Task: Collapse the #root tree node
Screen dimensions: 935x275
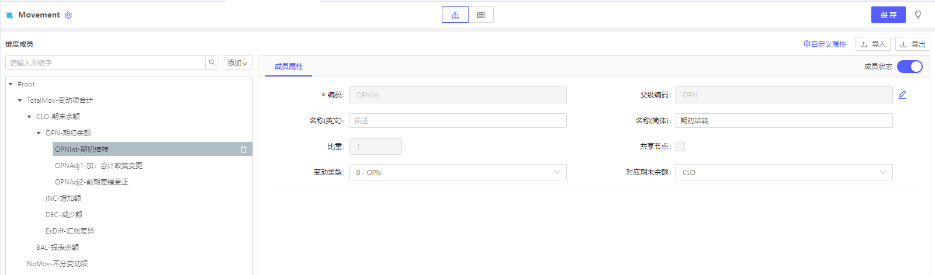Action: coord(11,84)
